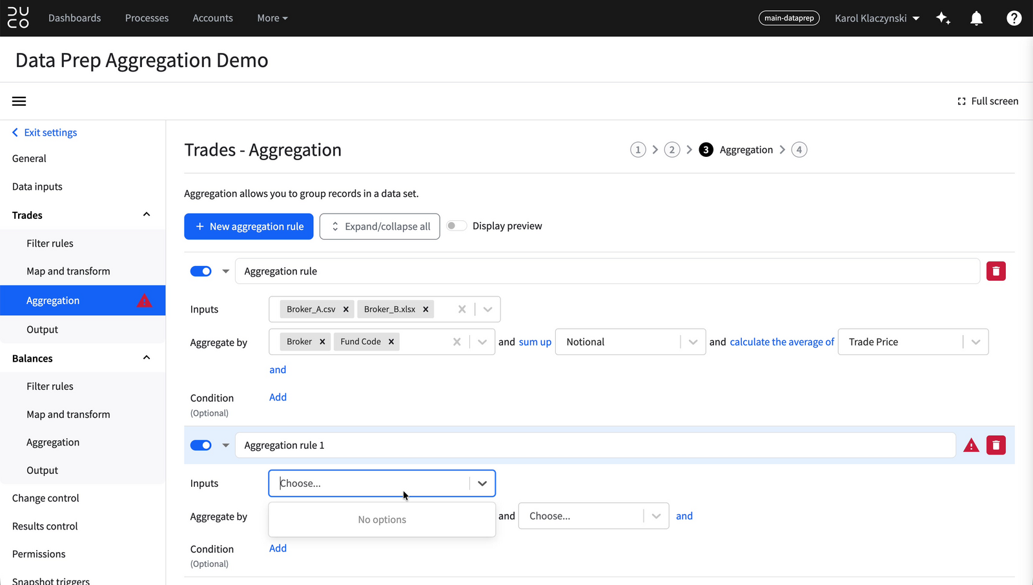Image resolution: width=1033 pixels, height=585 pixels.
Task: Go to Processes
Action: [x=147, y=18]
